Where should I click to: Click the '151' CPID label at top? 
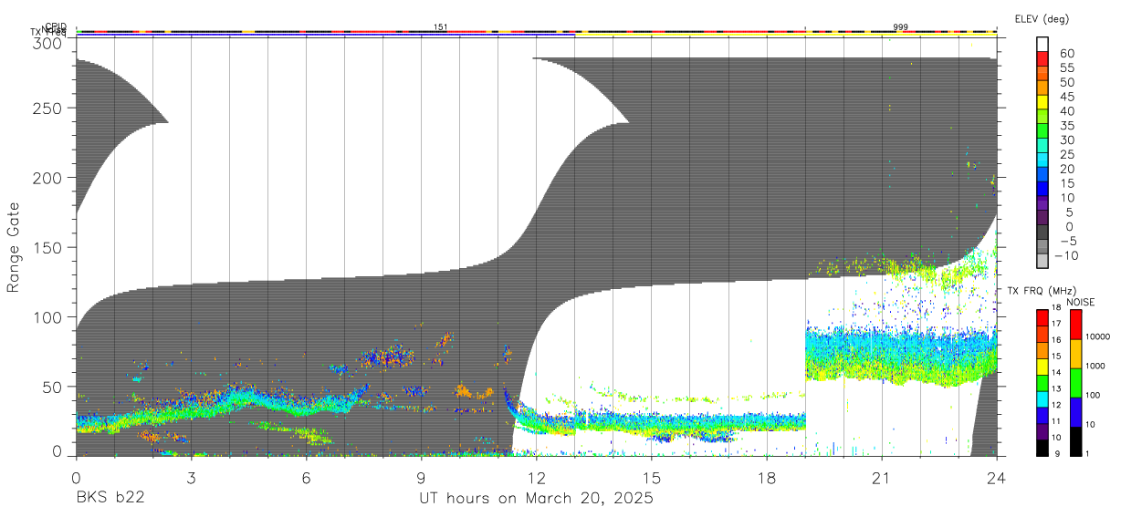pos(441,27)
